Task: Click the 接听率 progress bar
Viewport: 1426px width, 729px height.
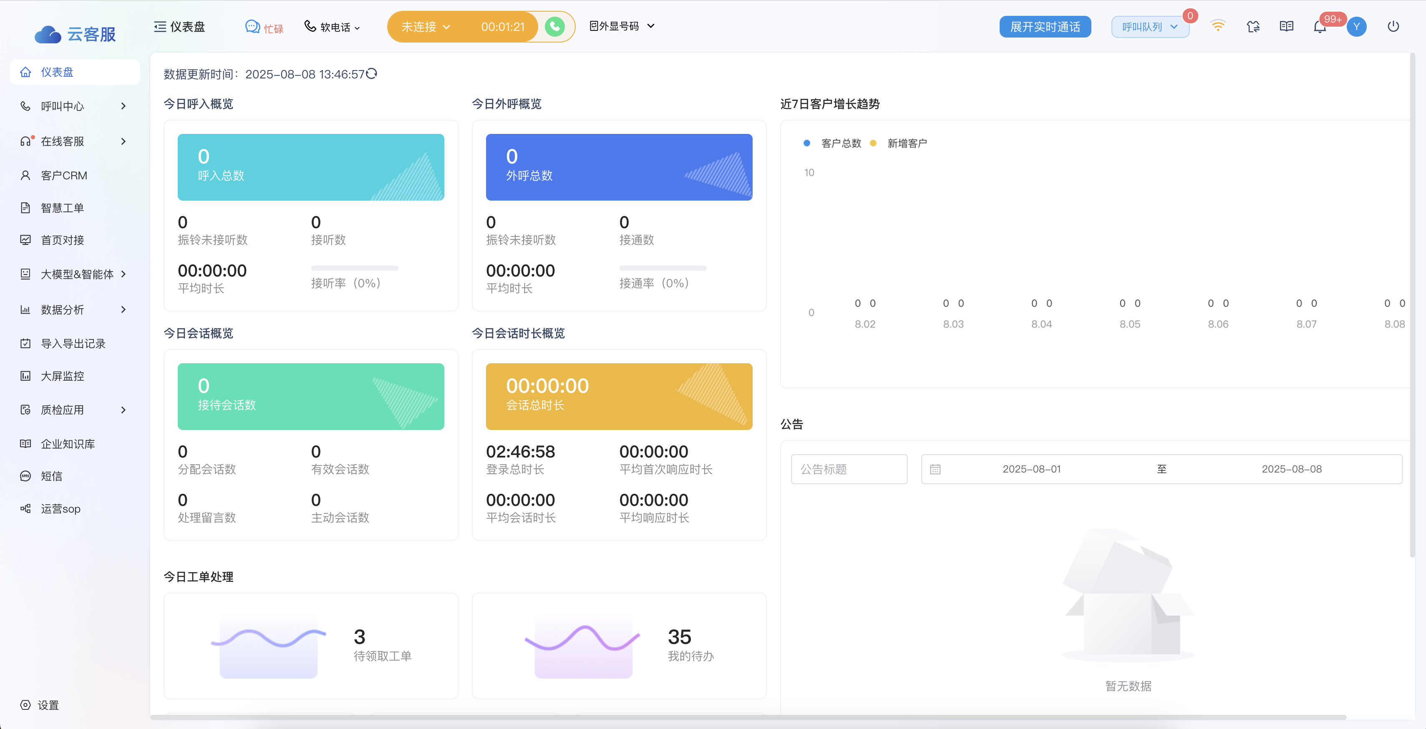Action: [354, 268]
